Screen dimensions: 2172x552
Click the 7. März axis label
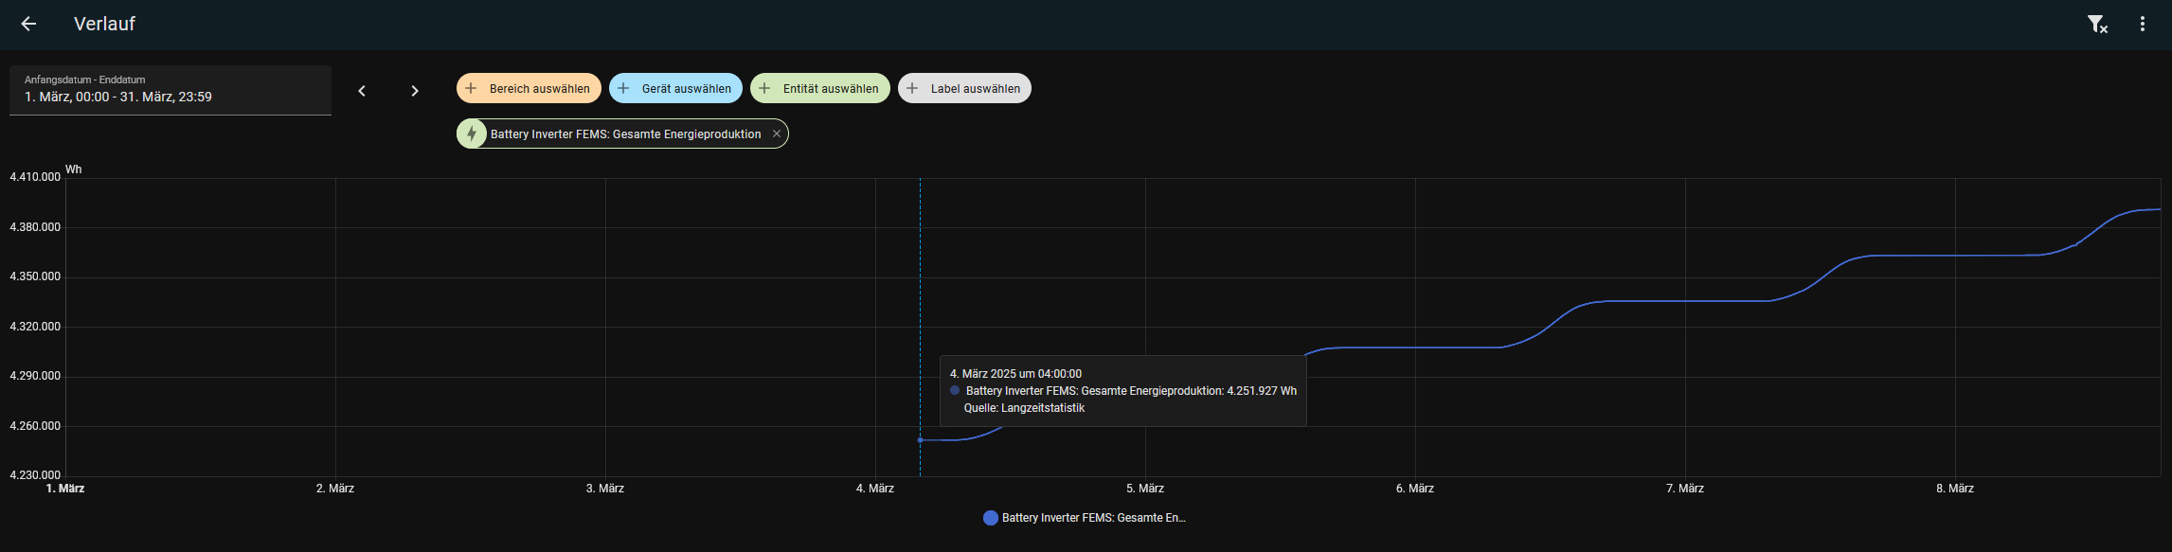(1685, 489)
